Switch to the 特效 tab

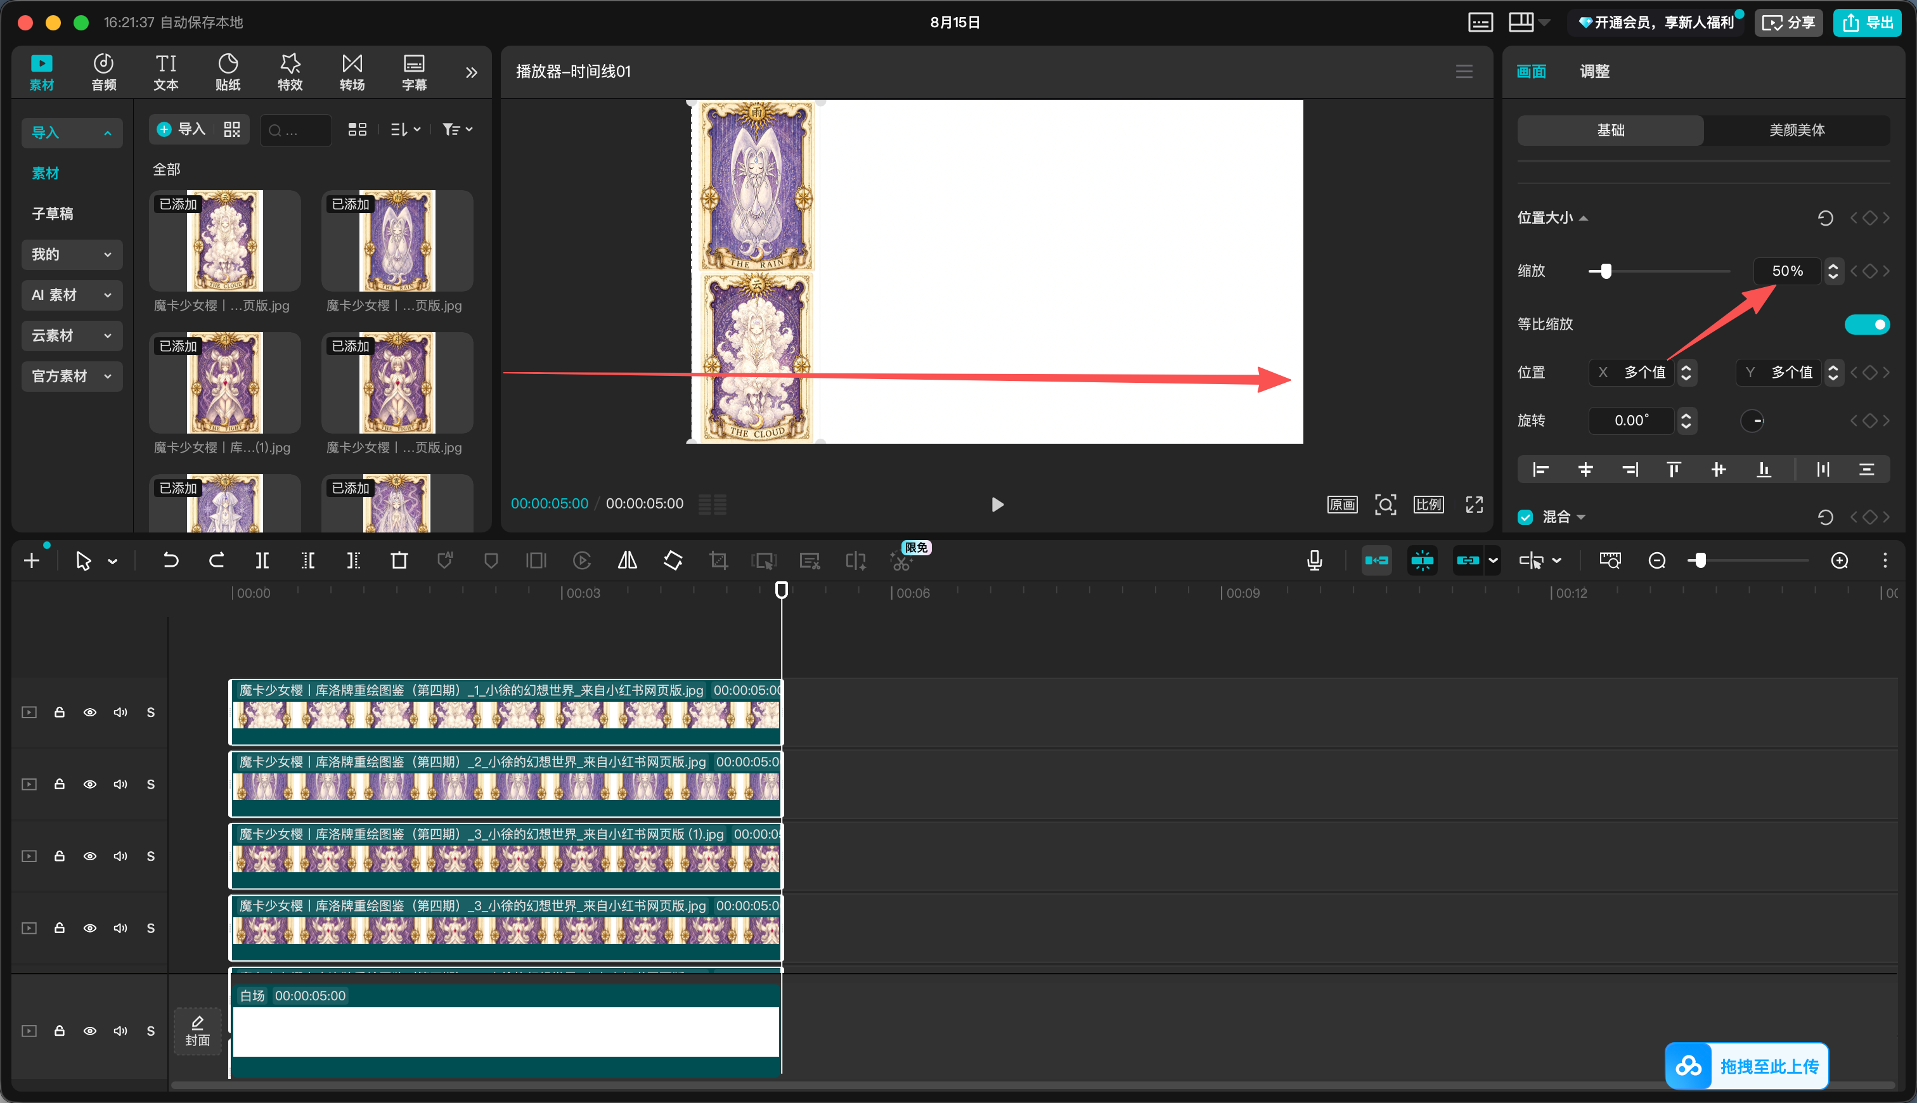(x=290, y=72)
